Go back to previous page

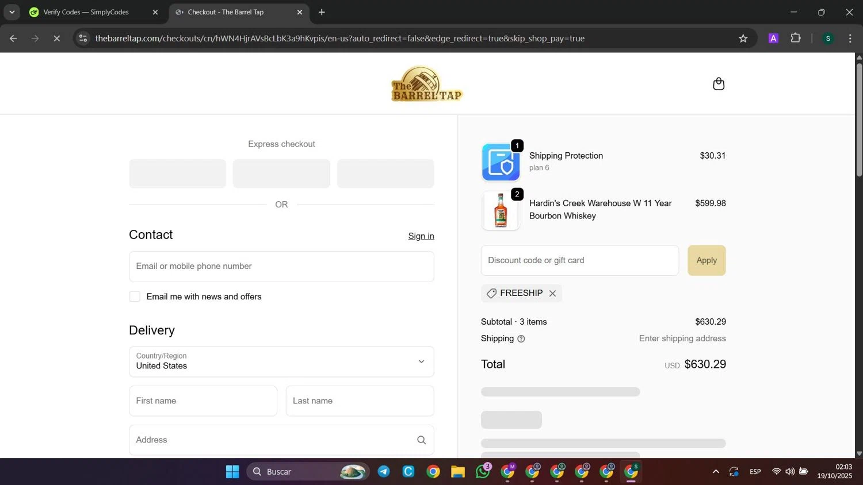(13, 39)
